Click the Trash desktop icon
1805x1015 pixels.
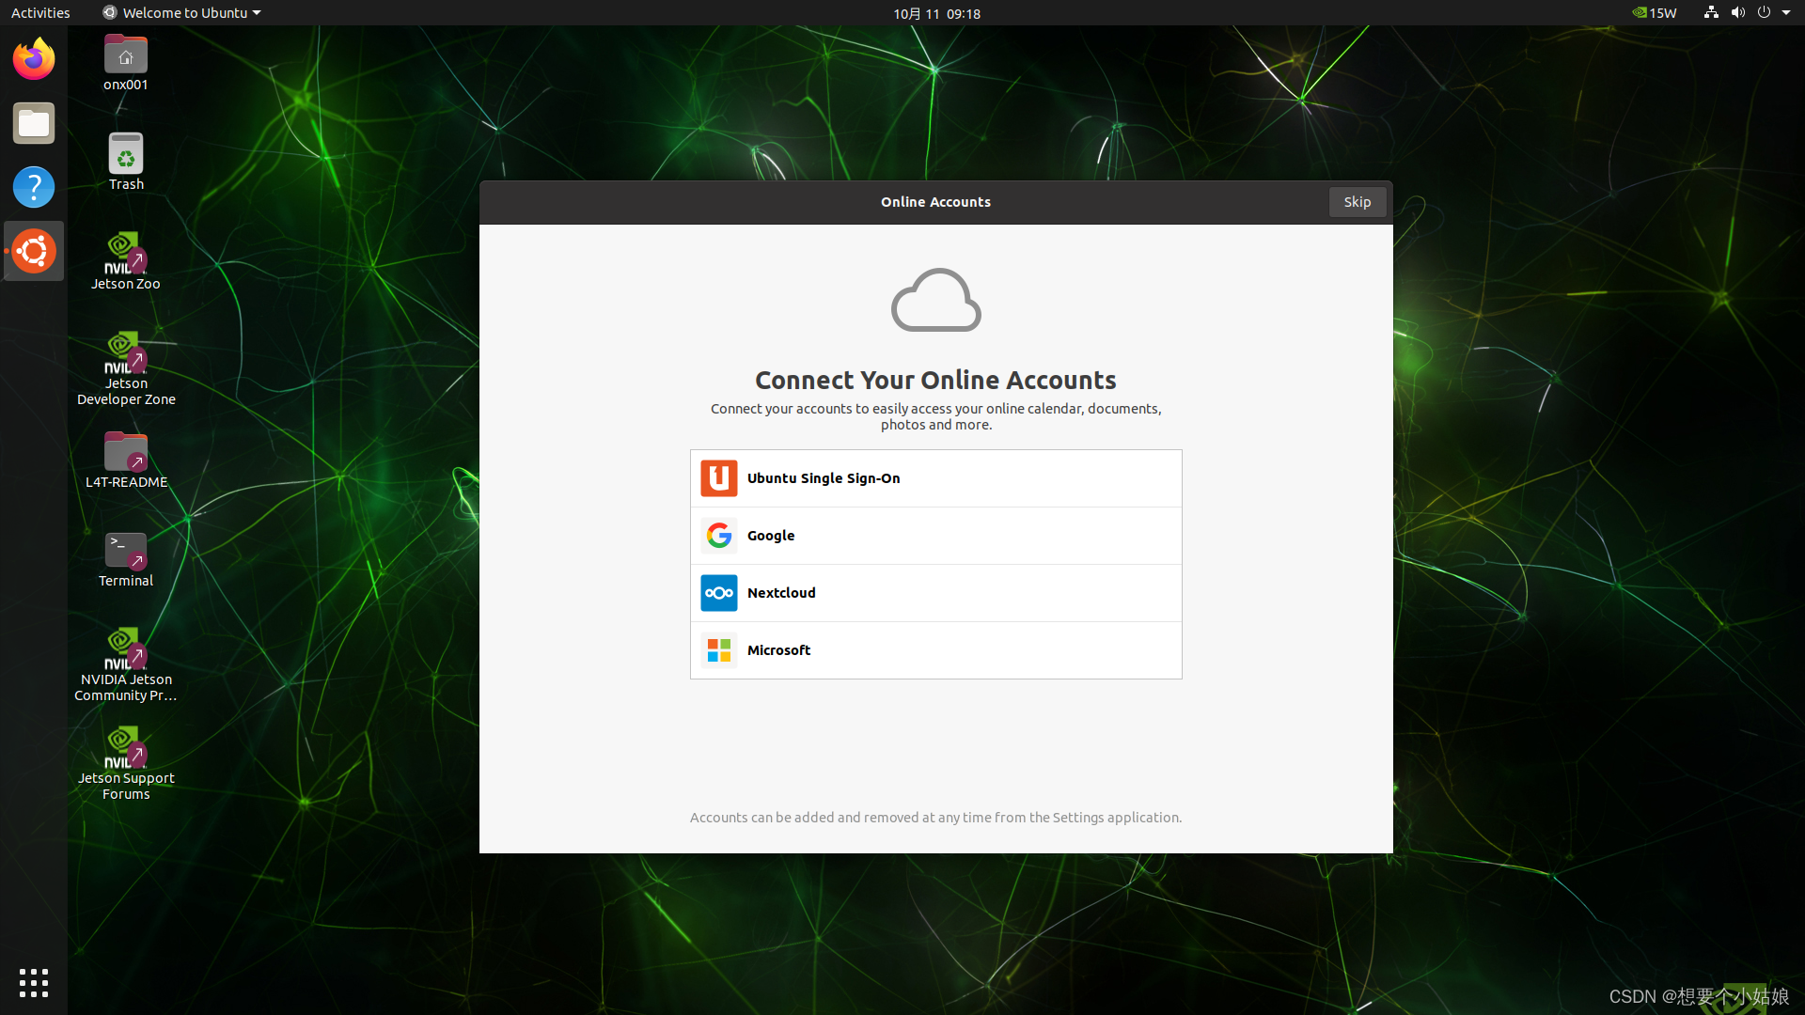pyautogui.click(x=125, y=155)
